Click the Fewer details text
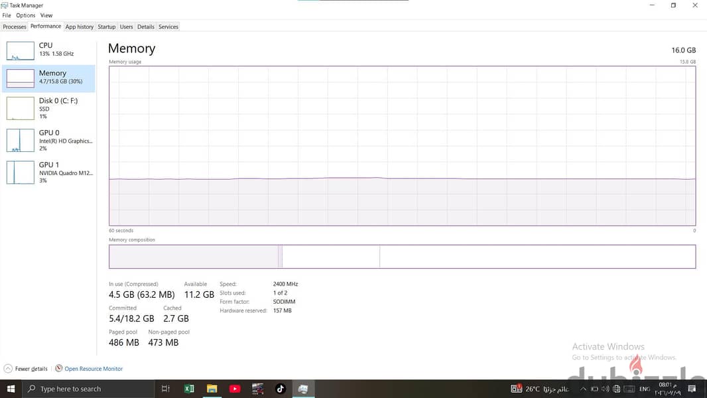Viewport: 707px width, 398px height. pos(31,369)
